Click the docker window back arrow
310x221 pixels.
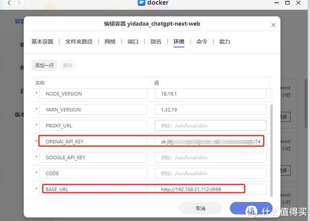(x=9, y=3)
